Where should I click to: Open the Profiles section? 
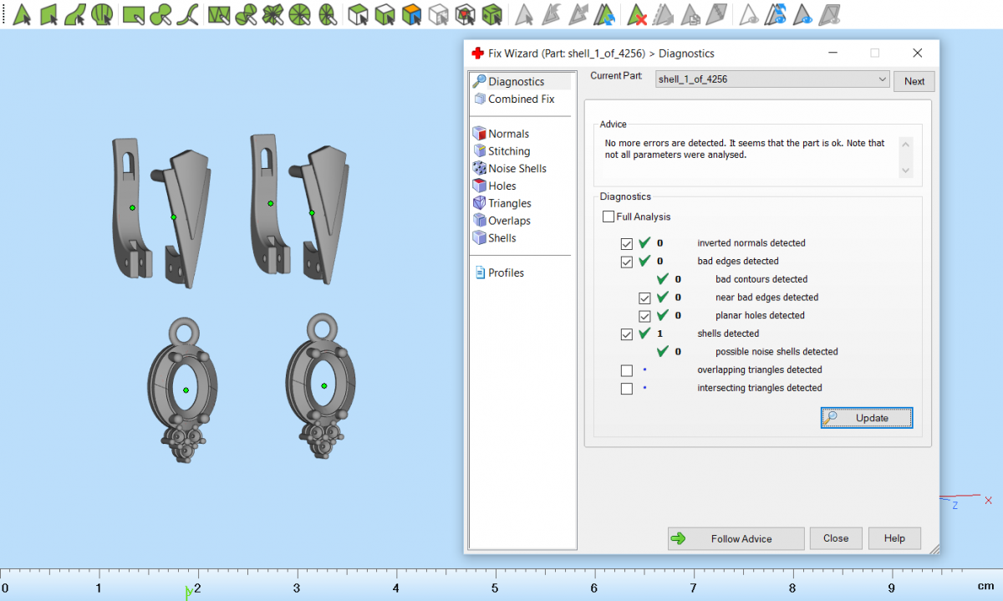click(506, 273)
